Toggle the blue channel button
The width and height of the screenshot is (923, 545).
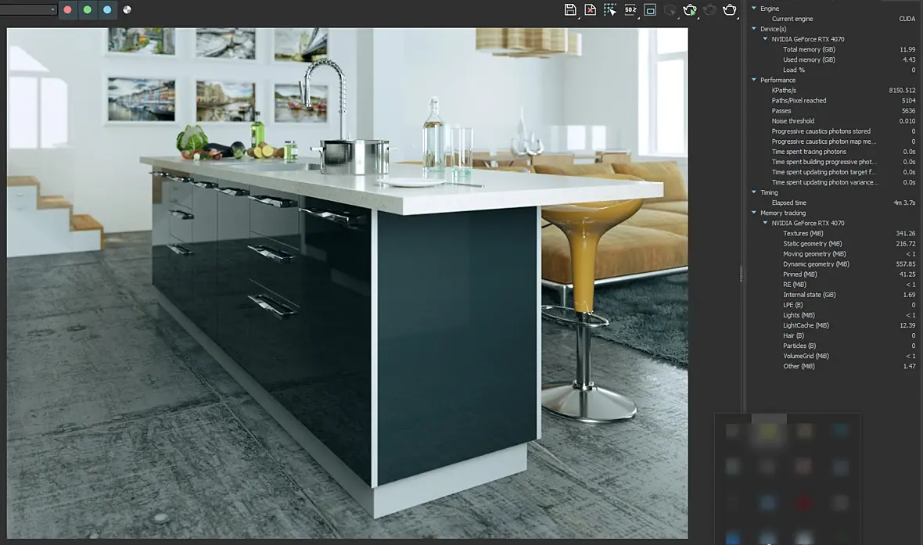click(x=107, y=9)
